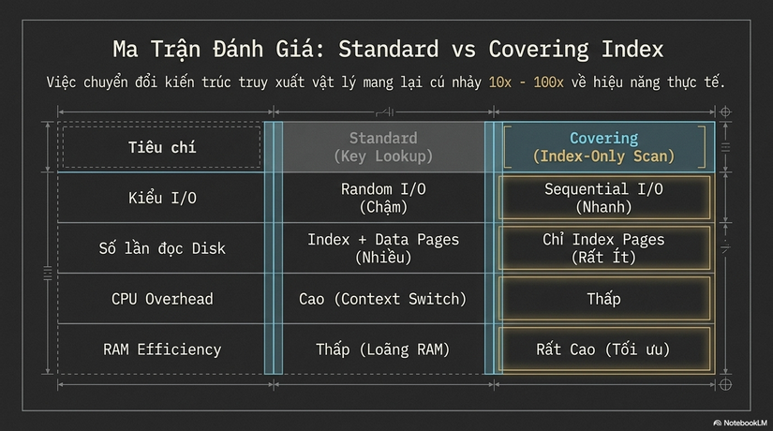Click the top-right crosshair circle marker
773x431 pixels.
tap(725, 111)
